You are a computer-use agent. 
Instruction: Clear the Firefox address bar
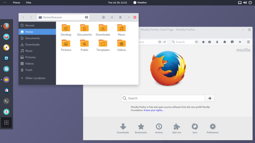[x=160, y=42]
